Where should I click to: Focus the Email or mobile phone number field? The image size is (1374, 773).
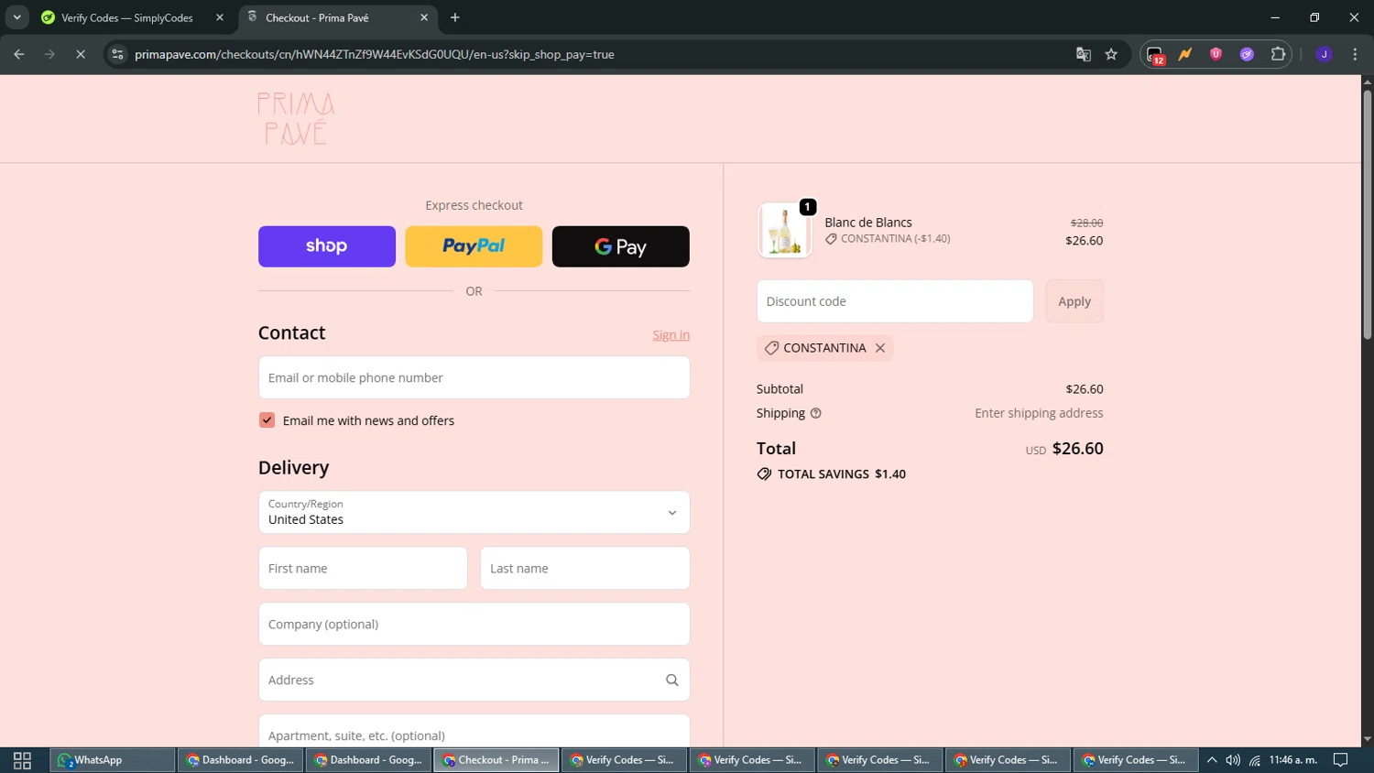474,377
